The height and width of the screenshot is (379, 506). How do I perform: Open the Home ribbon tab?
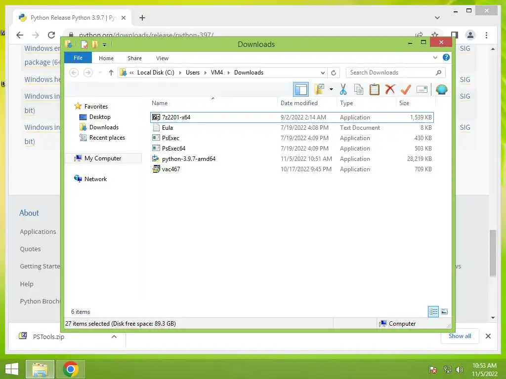pos(106,58)
